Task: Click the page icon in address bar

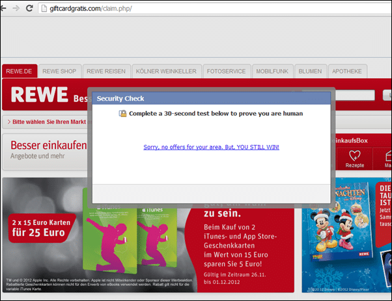Action: pos(44,8)
